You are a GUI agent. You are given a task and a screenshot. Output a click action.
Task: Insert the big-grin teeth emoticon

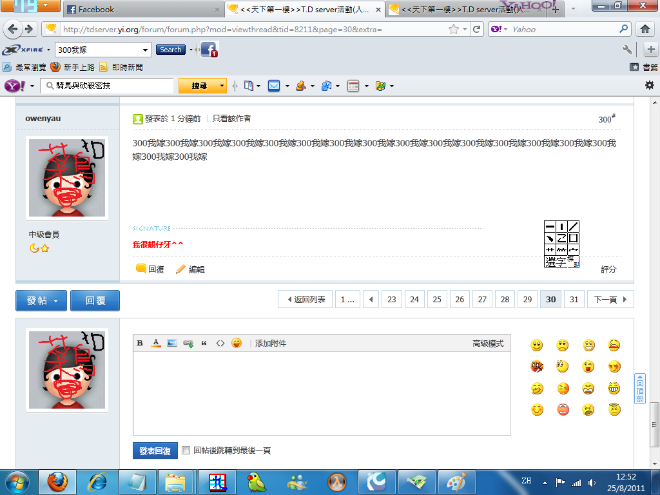pyautogui.click(x=614, y=388)
